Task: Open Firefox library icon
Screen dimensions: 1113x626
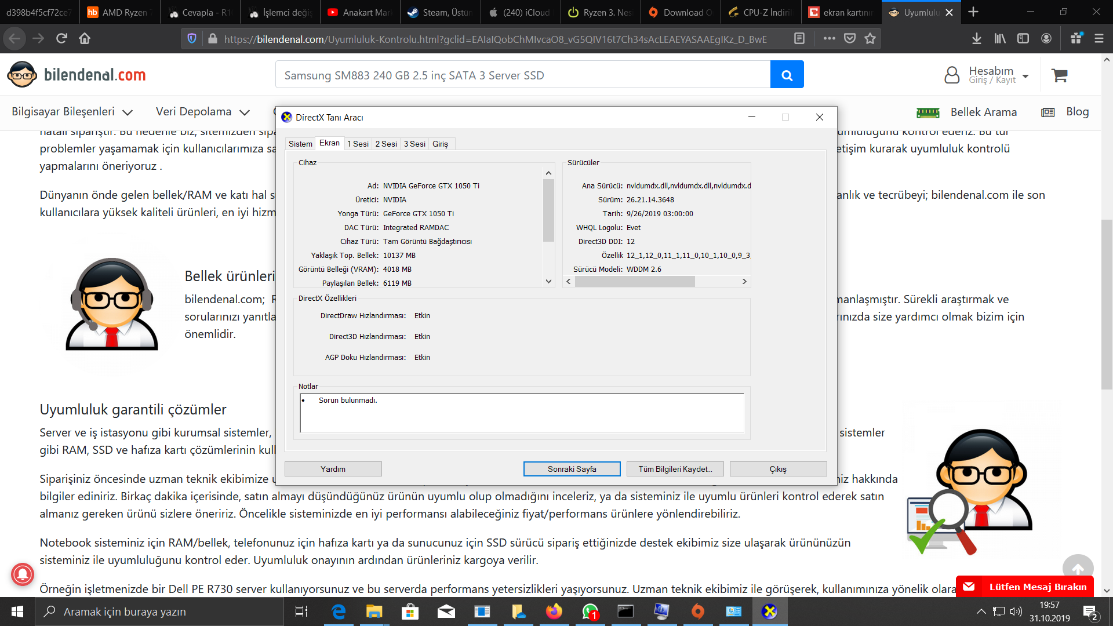Action: [x=1000, y=38]
